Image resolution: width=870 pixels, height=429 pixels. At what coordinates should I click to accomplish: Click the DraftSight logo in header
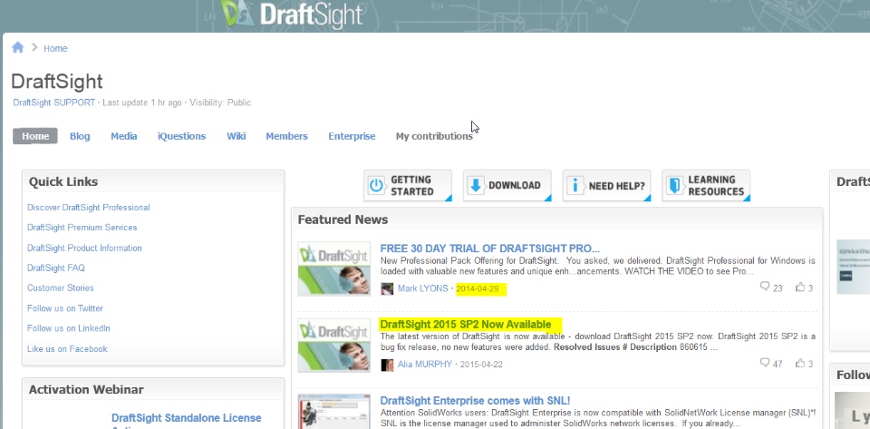click(x=294, y=15)
